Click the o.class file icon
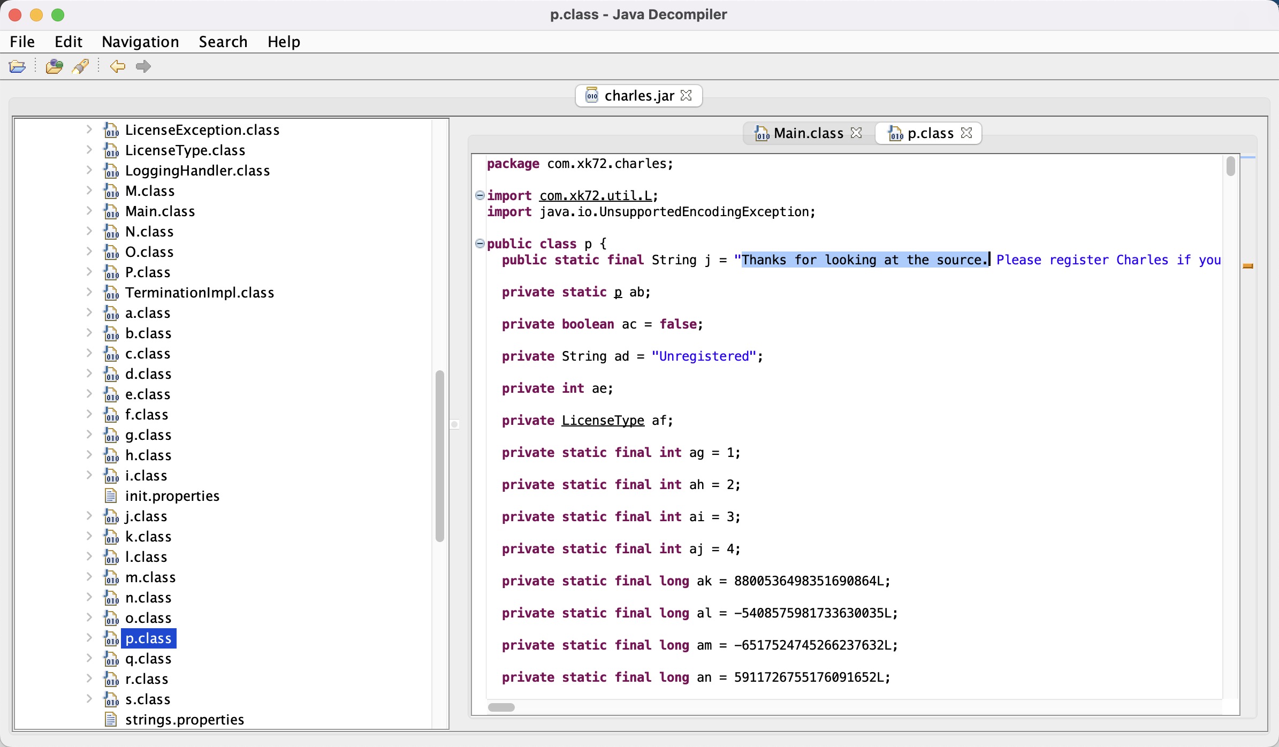Image resolution: width=1279 pixels, height=747 pixels. (x=111, y=618)
